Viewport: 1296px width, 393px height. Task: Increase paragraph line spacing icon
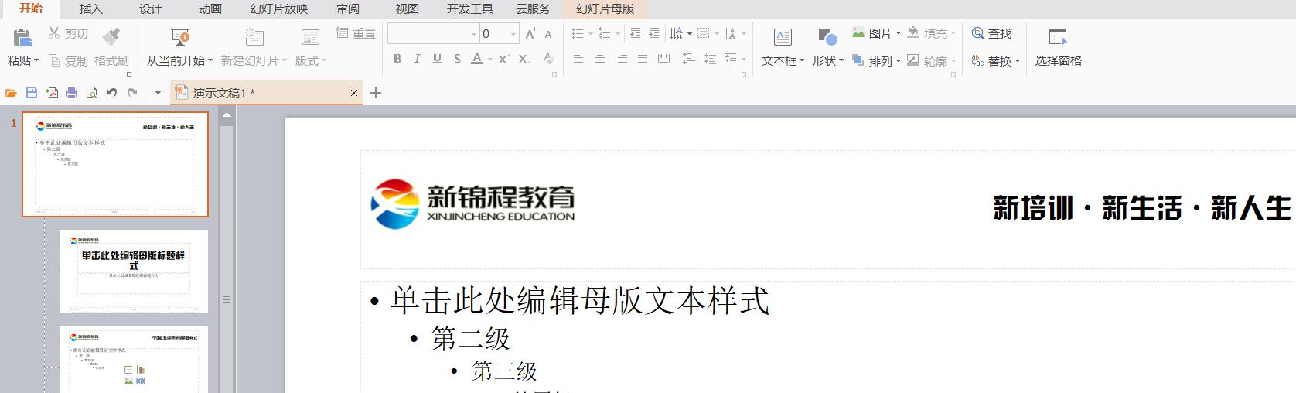pyautogui.click(x=689, y=59)
